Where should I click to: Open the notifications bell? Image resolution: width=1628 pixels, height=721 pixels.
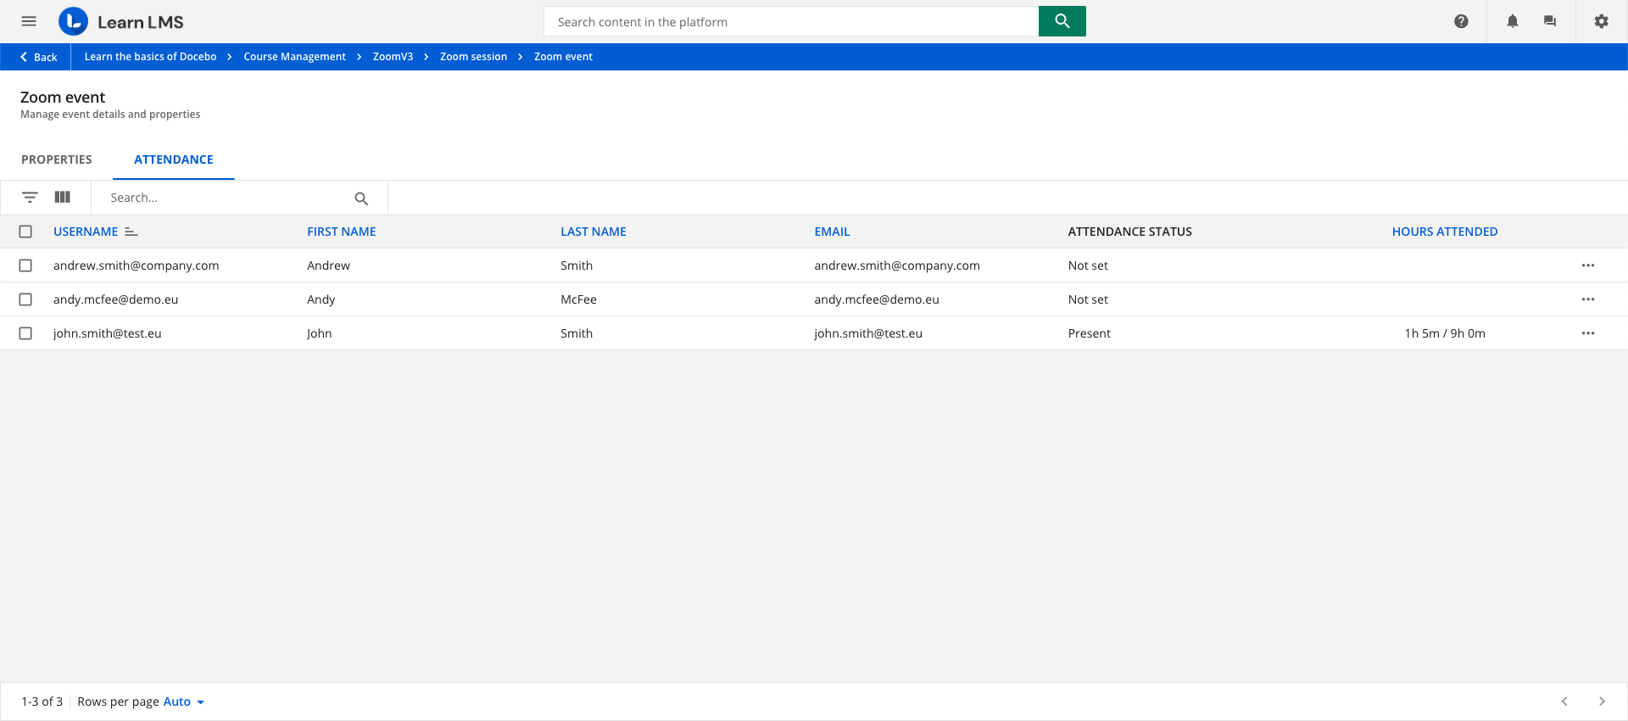[1513, 21]
